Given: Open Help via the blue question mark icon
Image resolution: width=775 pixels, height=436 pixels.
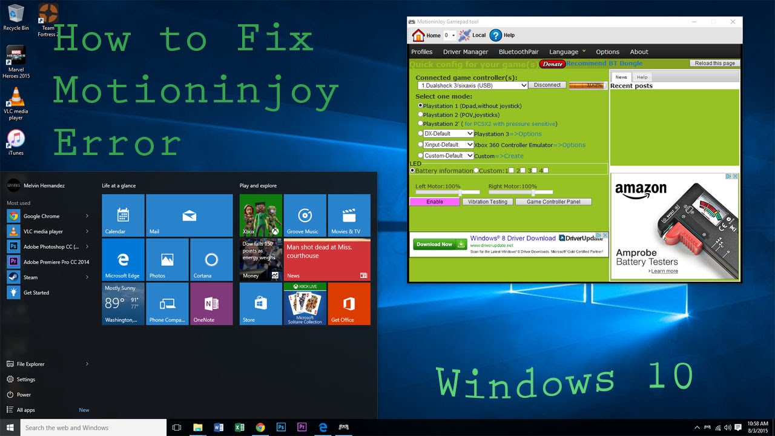Looking at the screenshot, I should click(496, 35).
